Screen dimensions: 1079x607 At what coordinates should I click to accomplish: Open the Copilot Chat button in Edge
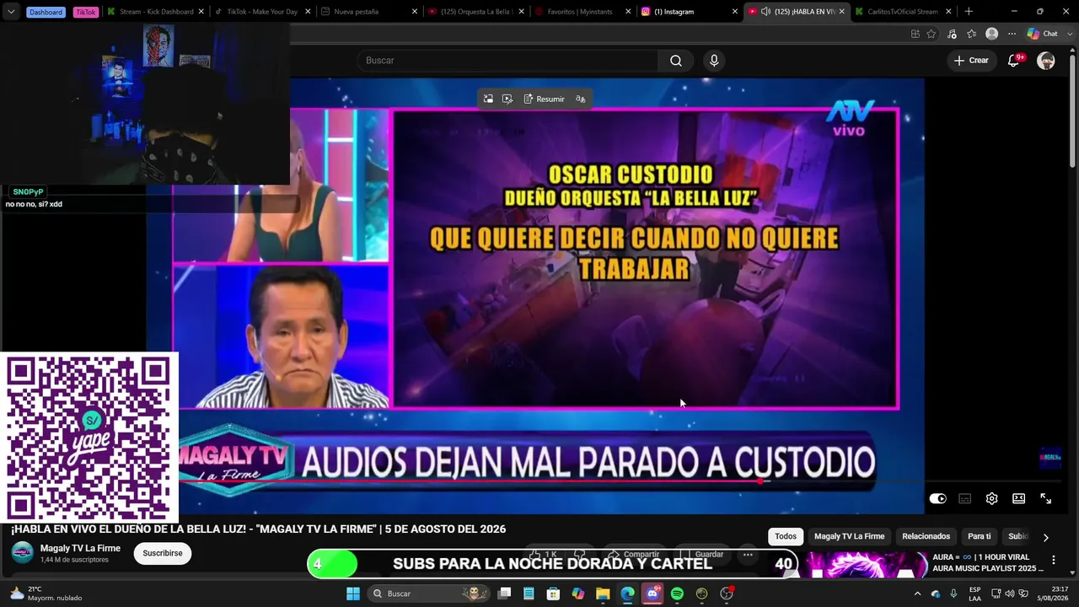click(x=1043, y=34)
